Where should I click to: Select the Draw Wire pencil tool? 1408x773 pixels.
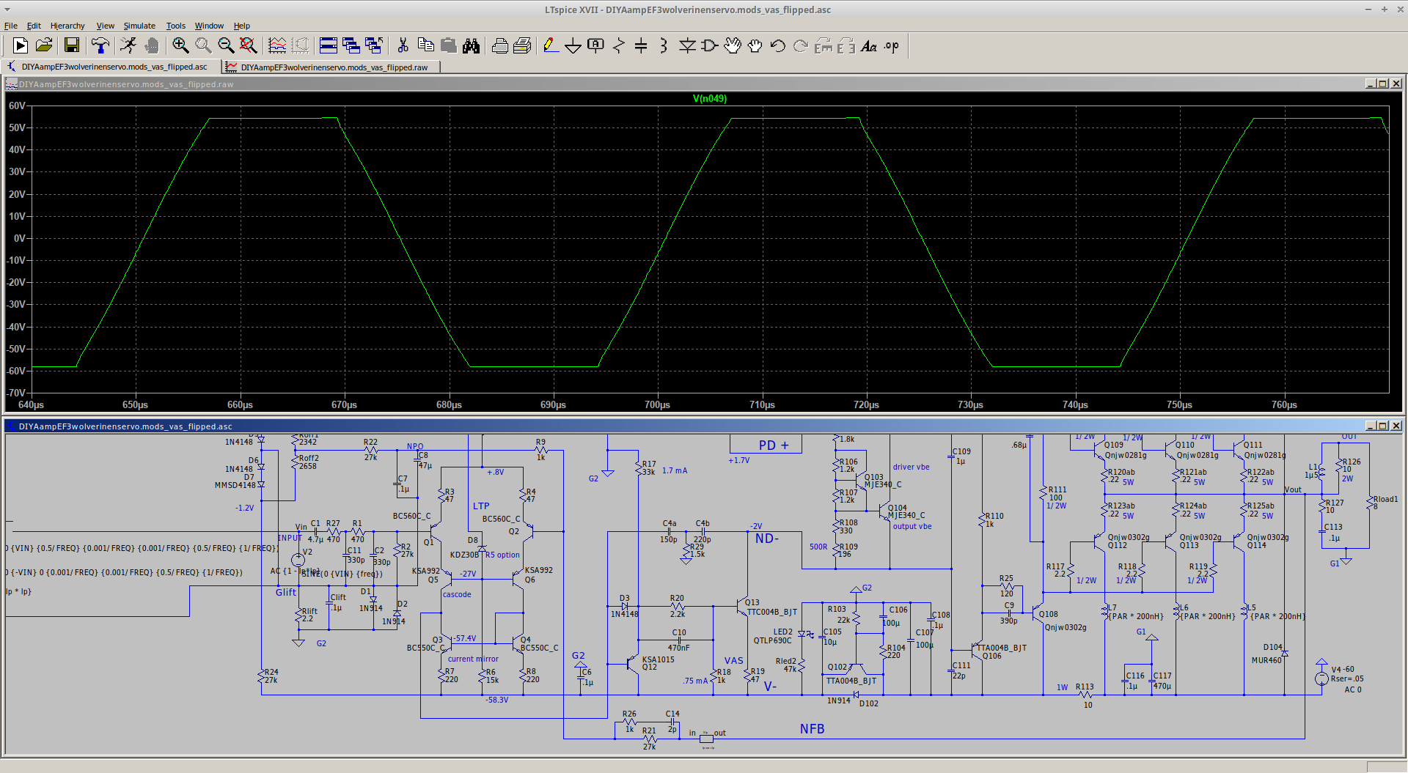point(551,45)
